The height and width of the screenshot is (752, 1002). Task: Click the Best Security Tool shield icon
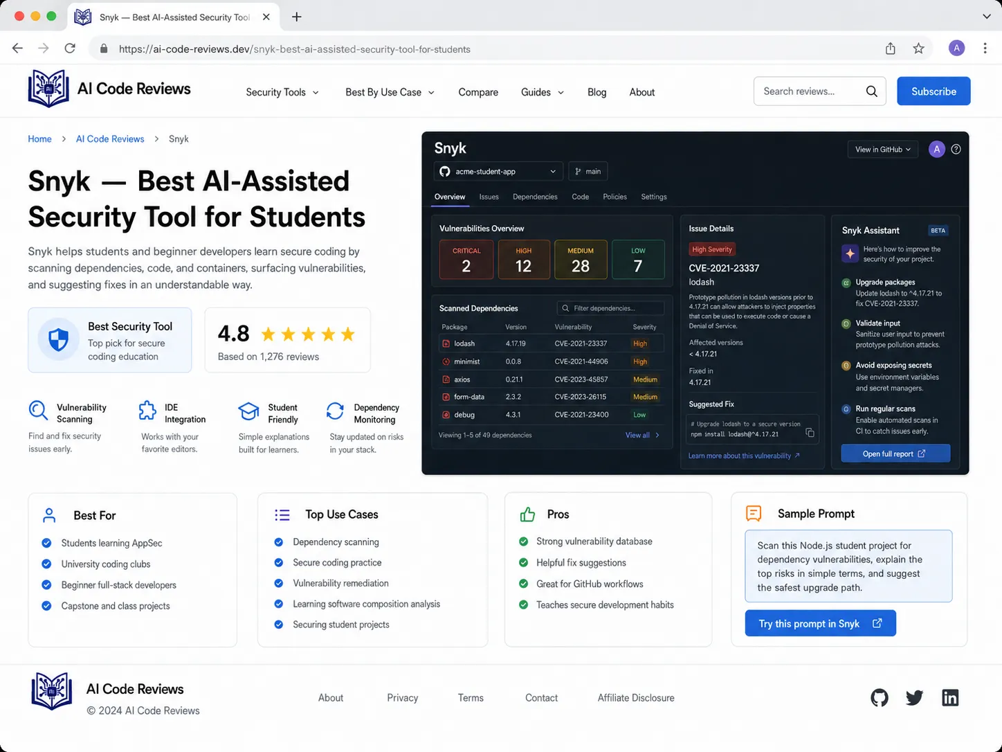point(58,340)
